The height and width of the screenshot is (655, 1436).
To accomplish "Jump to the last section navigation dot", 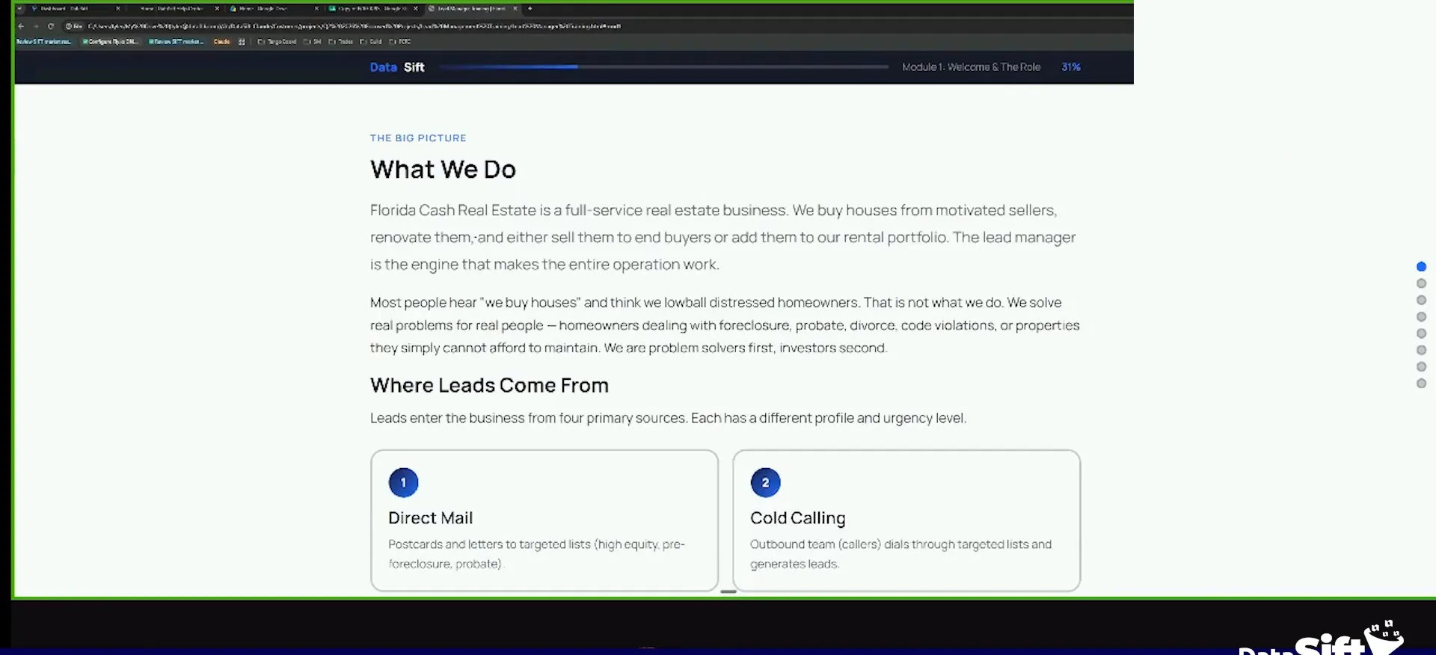I will (1421, 384).
